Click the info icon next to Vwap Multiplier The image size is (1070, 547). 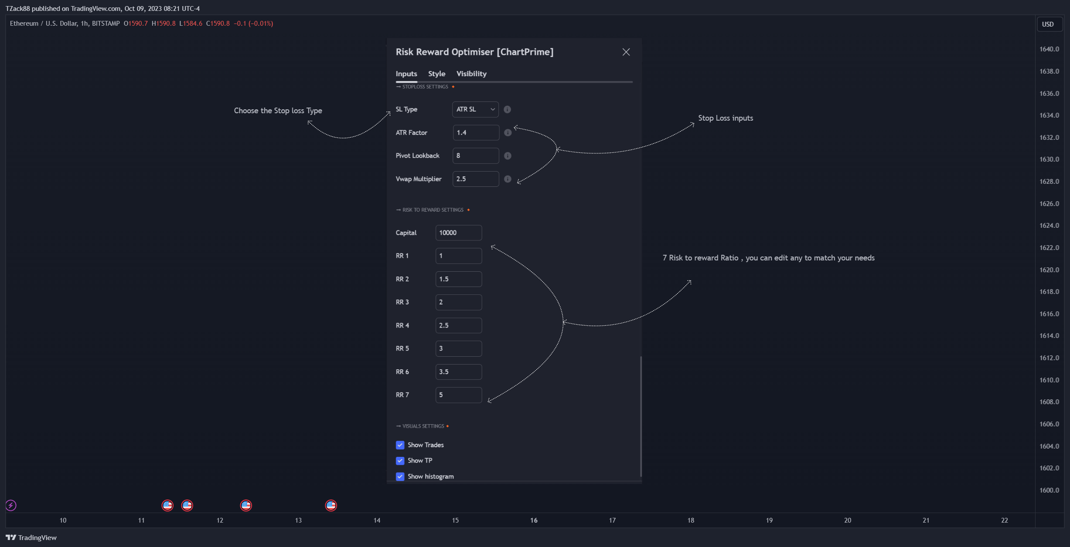508,179
